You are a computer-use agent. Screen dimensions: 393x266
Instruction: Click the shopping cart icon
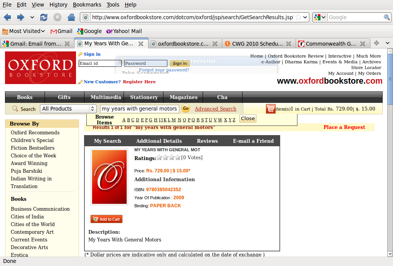click(271, 109)
